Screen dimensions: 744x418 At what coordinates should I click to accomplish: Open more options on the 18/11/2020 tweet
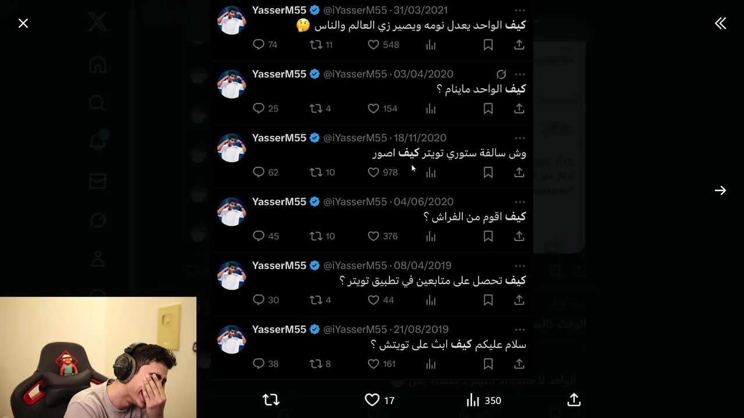click(520, 138)
